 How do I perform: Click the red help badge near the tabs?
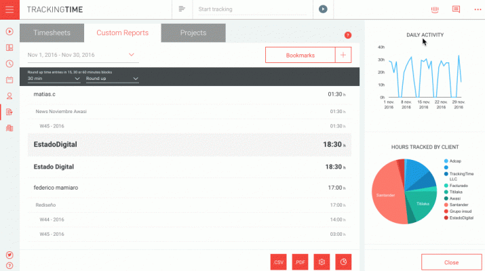[x=348, y=35]
